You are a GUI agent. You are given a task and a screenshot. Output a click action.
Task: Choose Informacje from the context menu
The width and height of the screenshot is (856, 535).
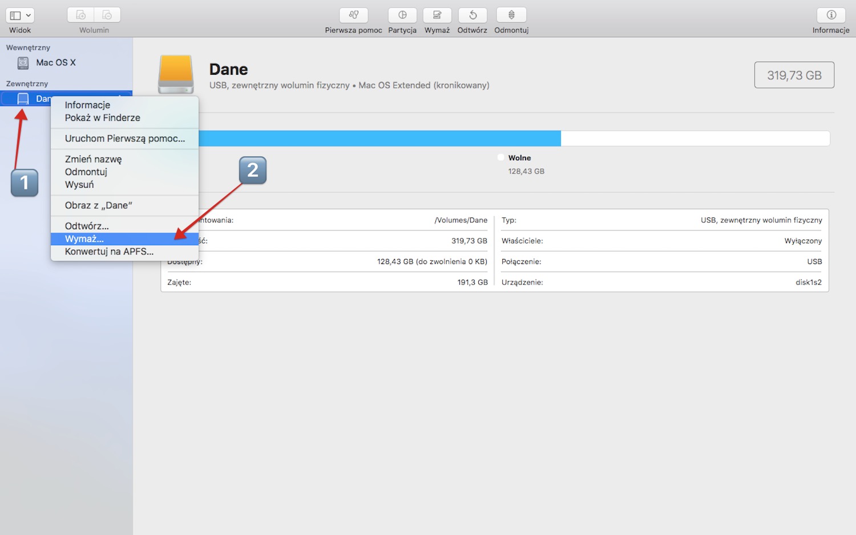87,105
